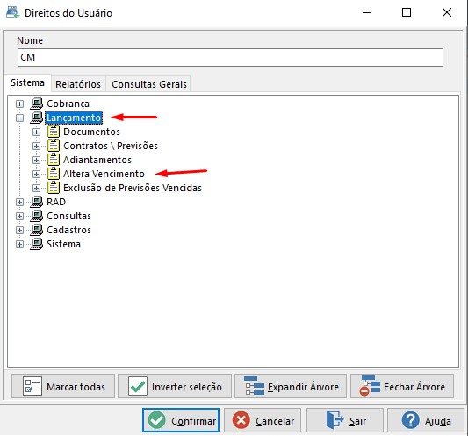468x436 pixels.
Task: Maximize the Direitos do Usuário window
Action: pos(407,12)
